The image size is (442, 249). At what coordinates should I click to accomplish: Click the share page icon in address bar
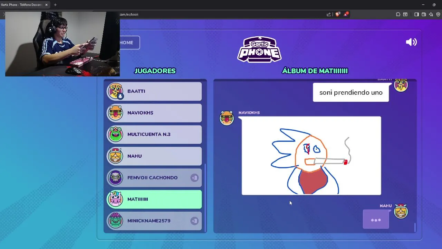tap(329, 14)
